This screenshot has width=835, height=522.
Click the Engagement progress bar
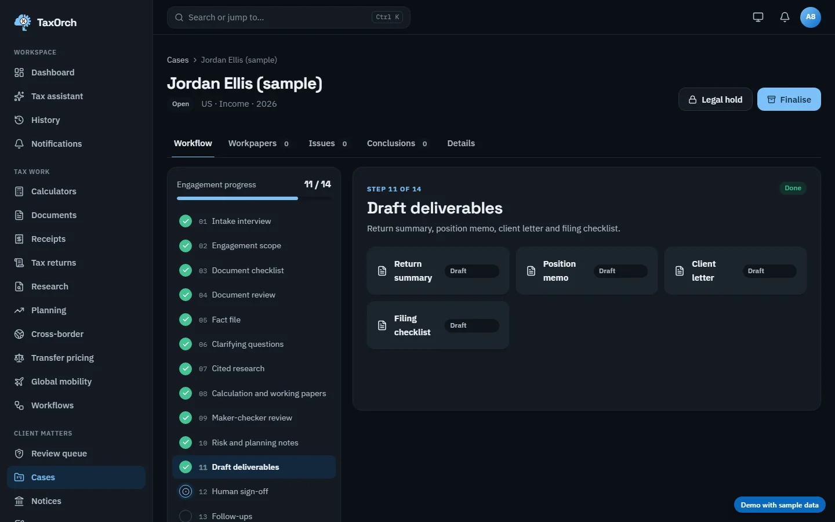[254, 198]
